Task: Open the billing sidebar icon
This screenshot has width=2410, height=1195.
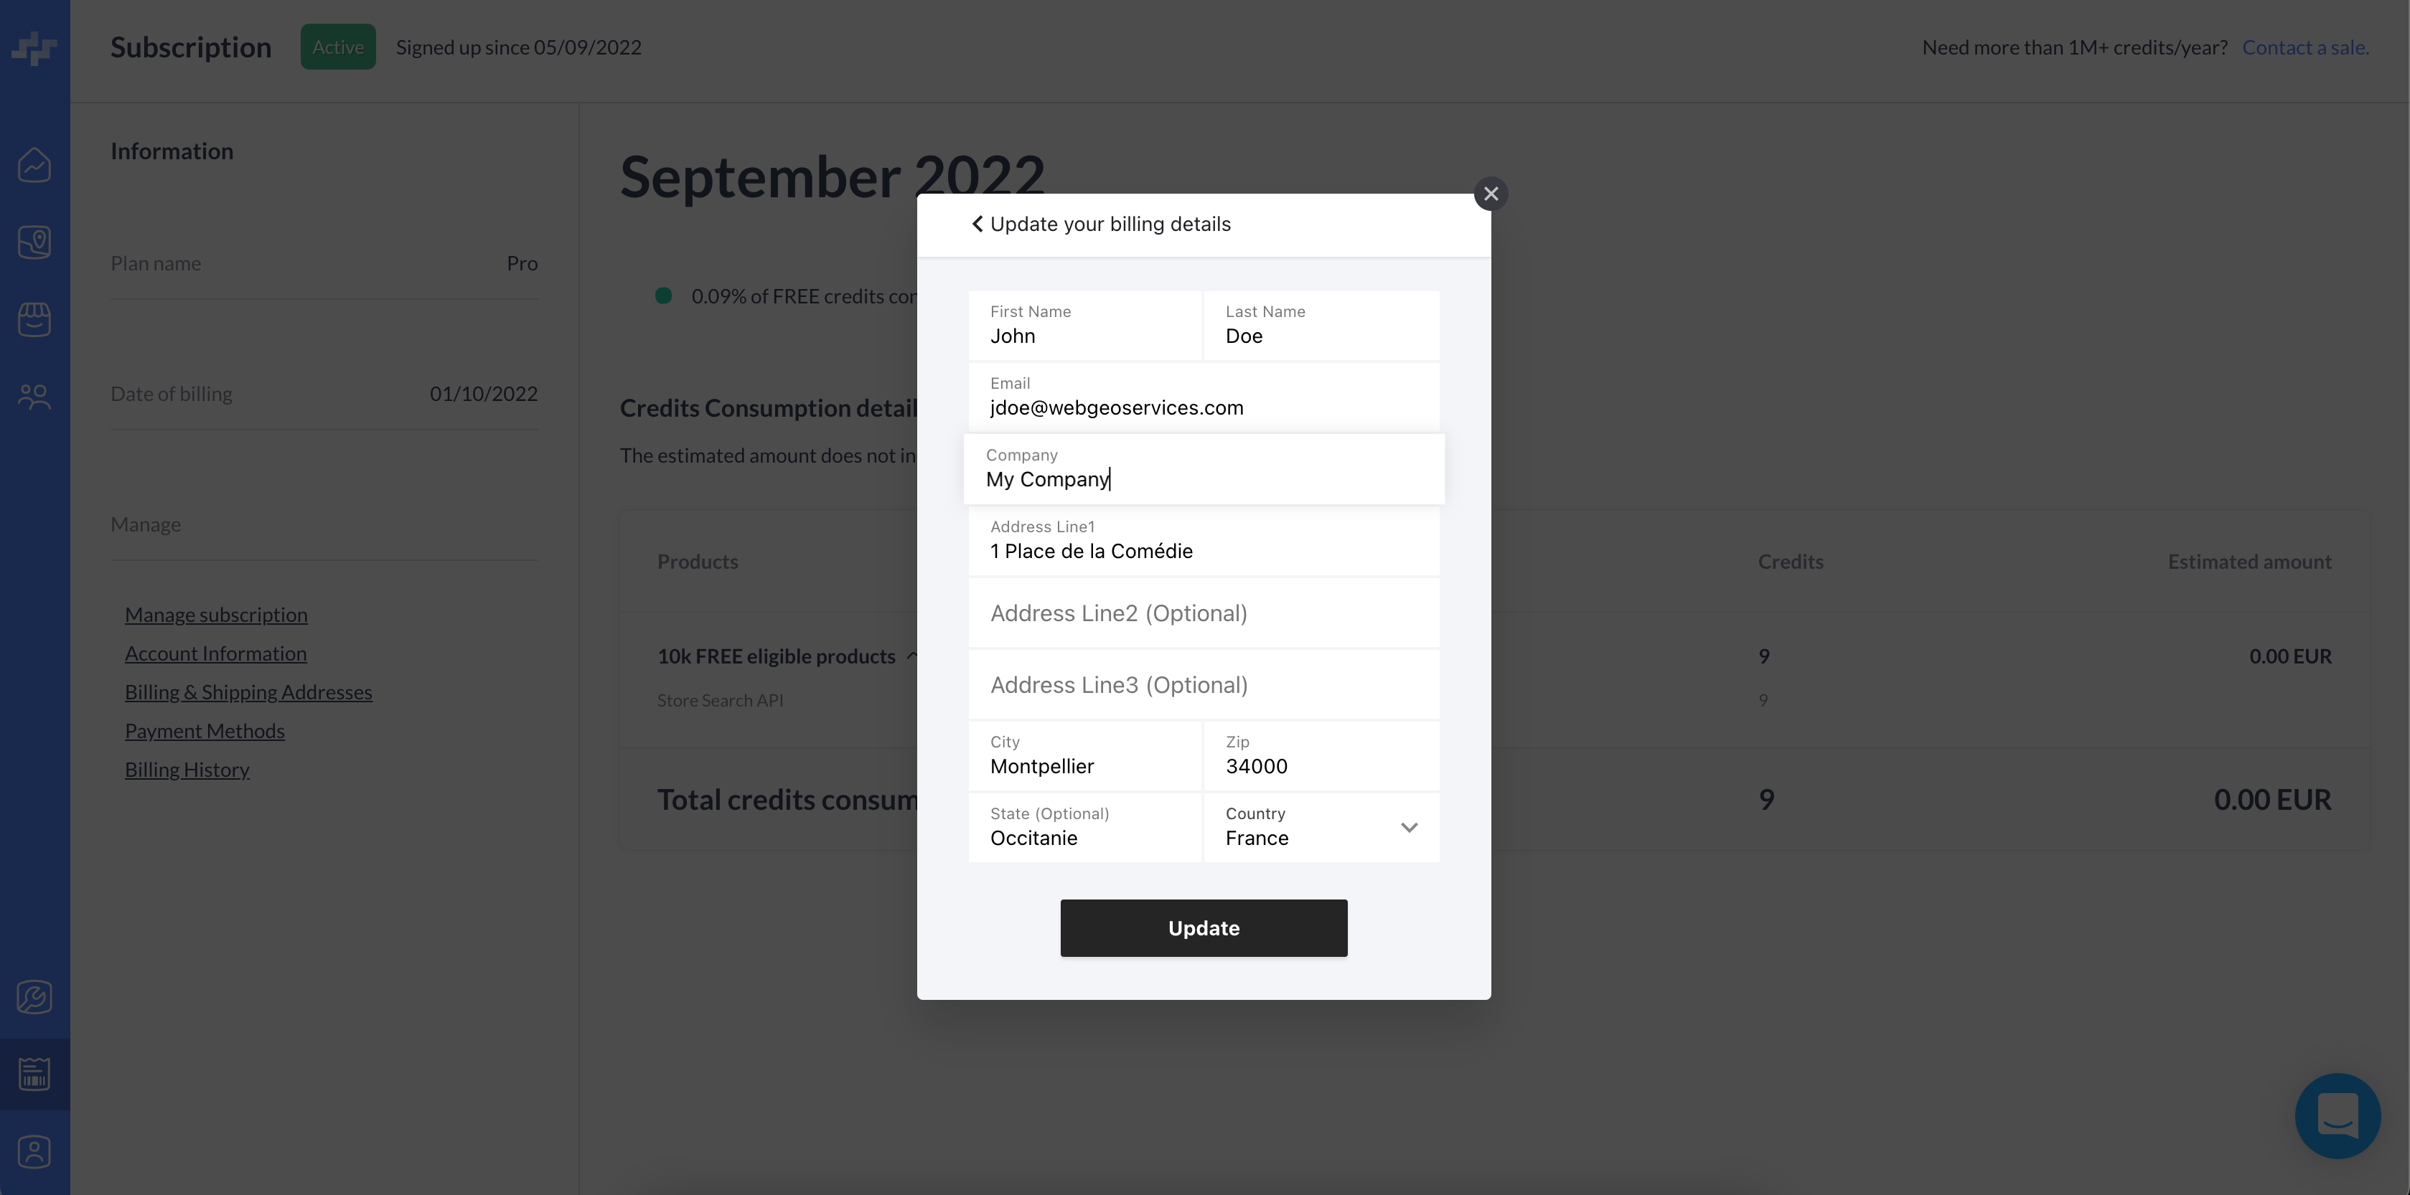Action: pos(34,1074)
